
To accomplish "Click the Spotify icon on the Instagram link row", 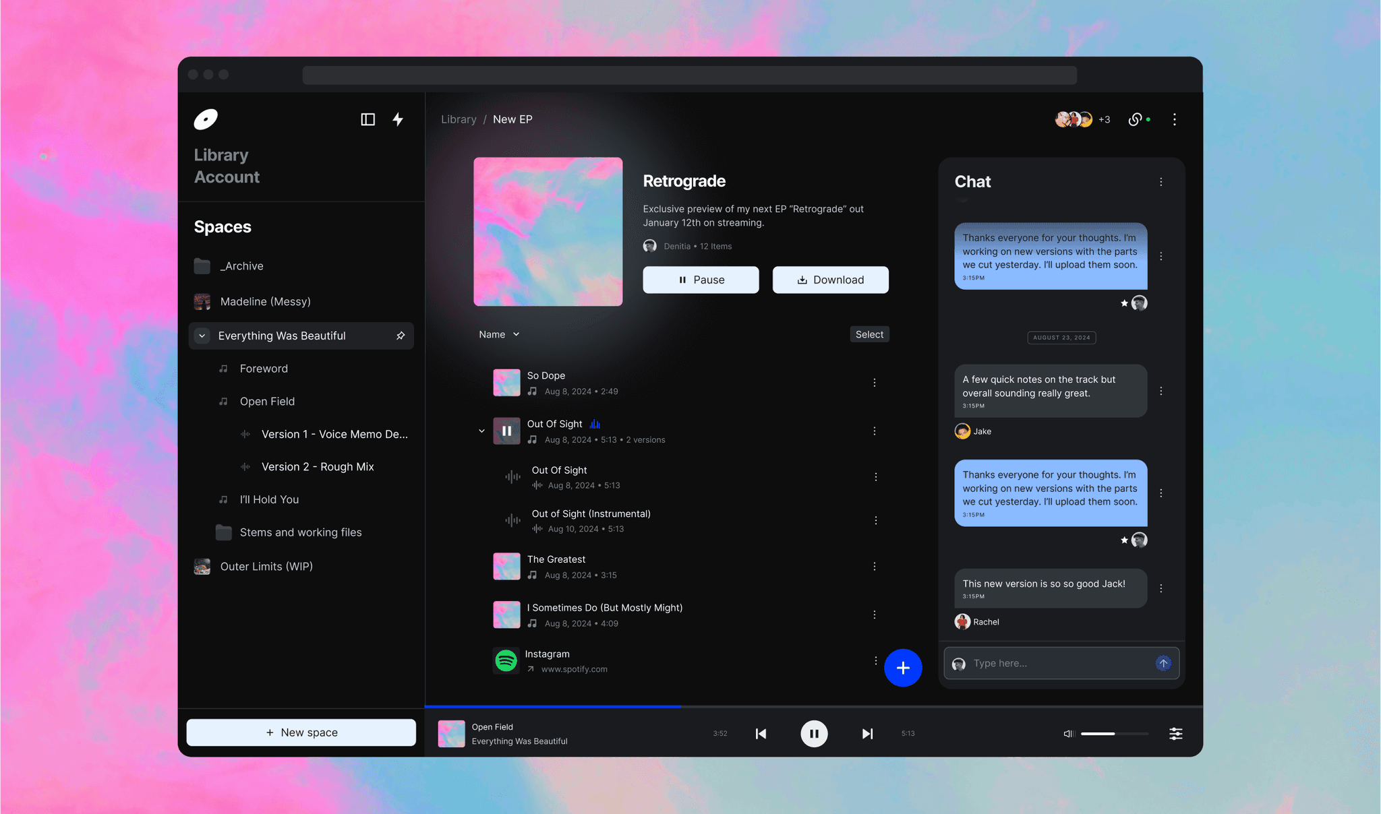I will (506, 660).
